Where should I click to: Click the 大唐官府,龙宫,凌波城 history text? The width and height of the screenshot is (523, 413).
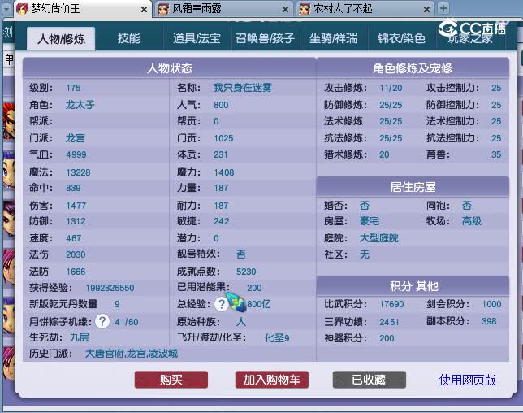point(132,354)
